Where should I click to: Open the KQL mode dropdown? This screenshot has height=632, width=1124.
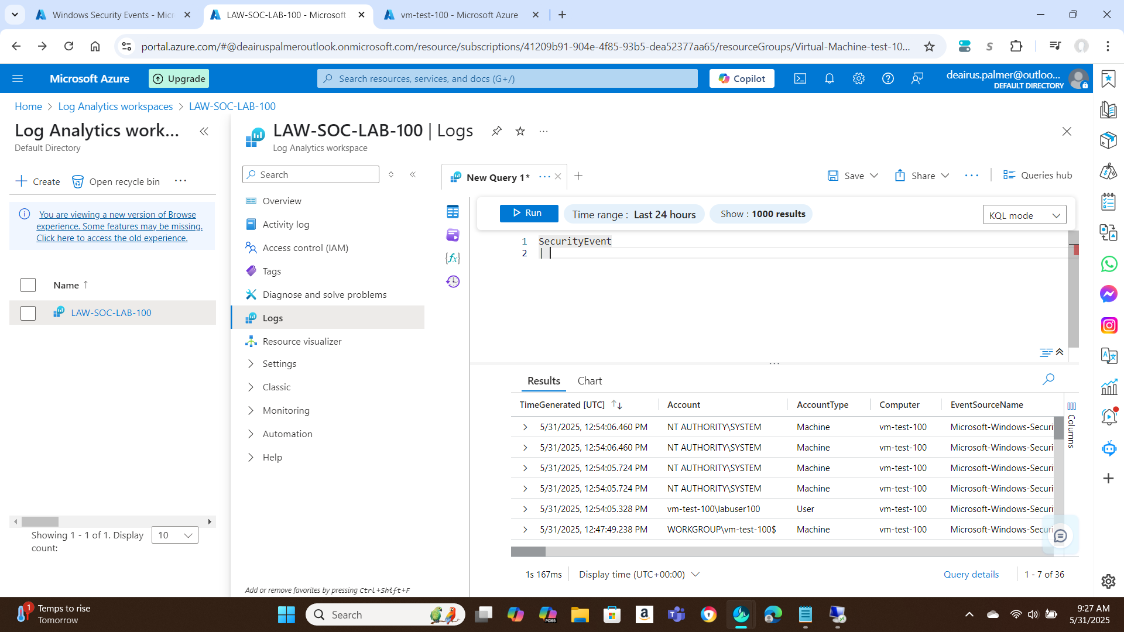(1024, 215)
